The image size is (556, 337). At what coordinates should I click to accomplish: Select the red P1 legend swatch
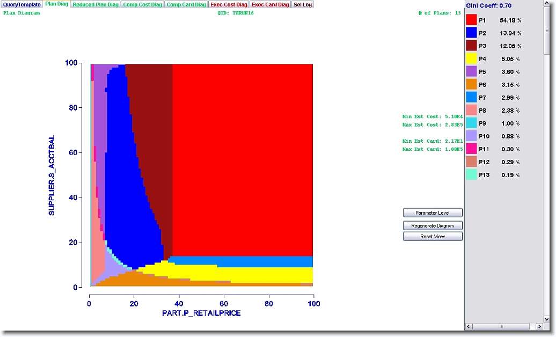[x=471, y=20]
